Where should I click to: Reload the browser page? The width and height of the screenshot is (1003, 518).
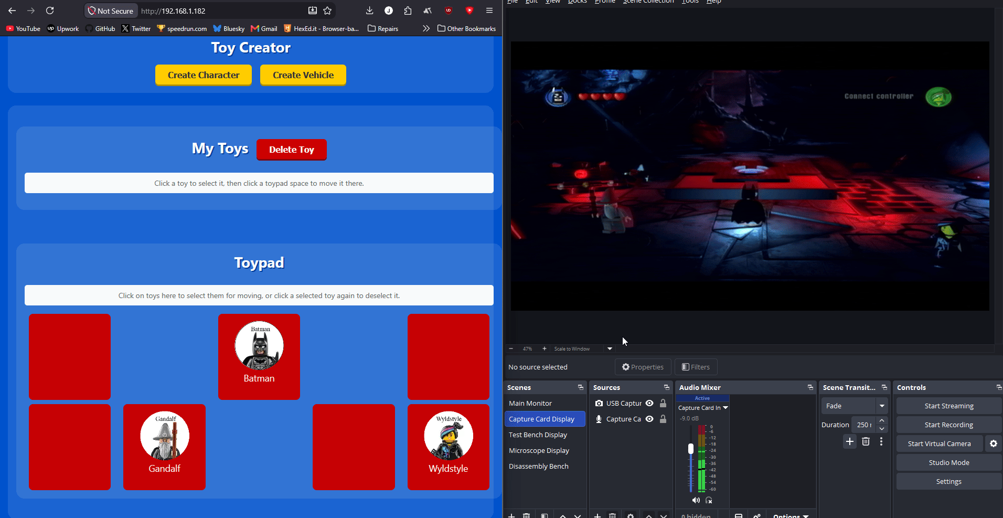[50, 10]
